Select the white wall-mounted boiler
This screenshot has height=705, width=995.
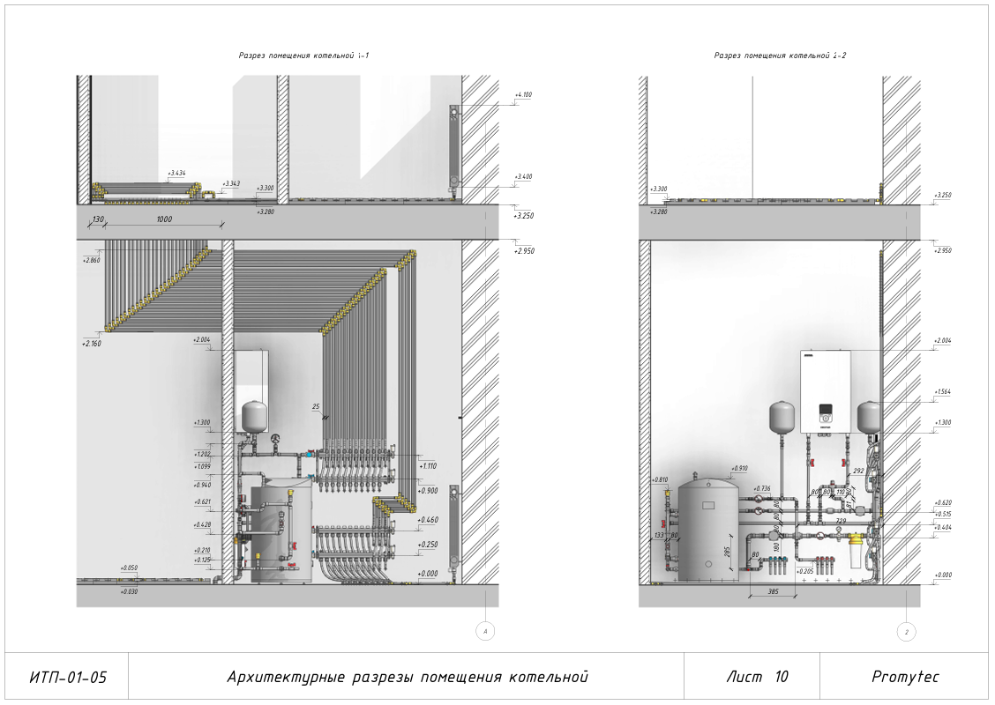tap(825, 391)
